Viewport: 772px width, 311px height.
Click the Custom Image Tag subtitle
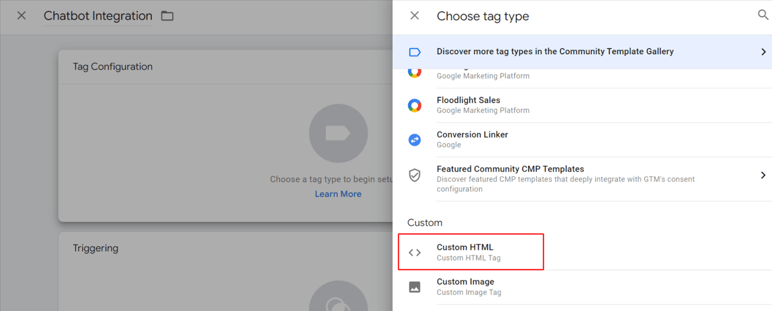click(469, 292)
